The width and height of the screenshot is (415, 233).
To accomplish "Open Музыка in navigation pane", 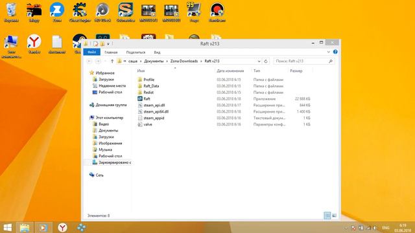I will pos(105,150).
